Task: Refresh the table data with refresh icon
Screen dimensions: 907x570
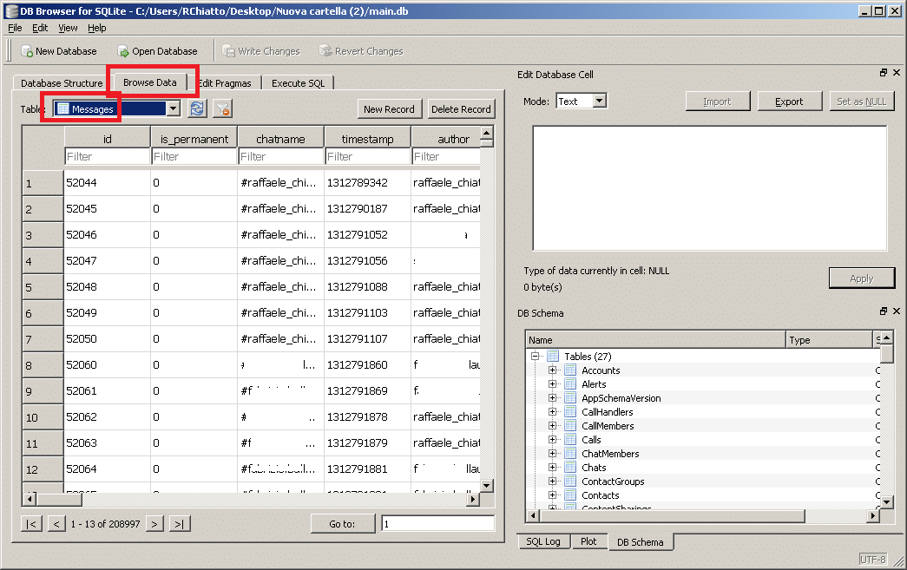Action: 197,108
